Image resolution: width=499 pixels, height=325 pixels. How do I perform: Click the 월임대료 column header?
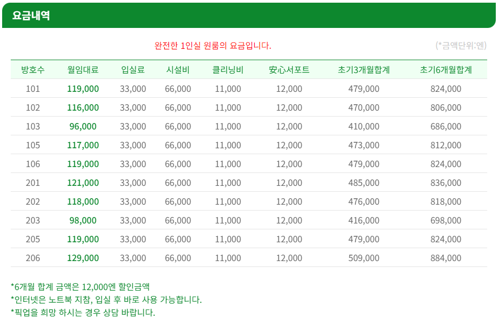83,70
